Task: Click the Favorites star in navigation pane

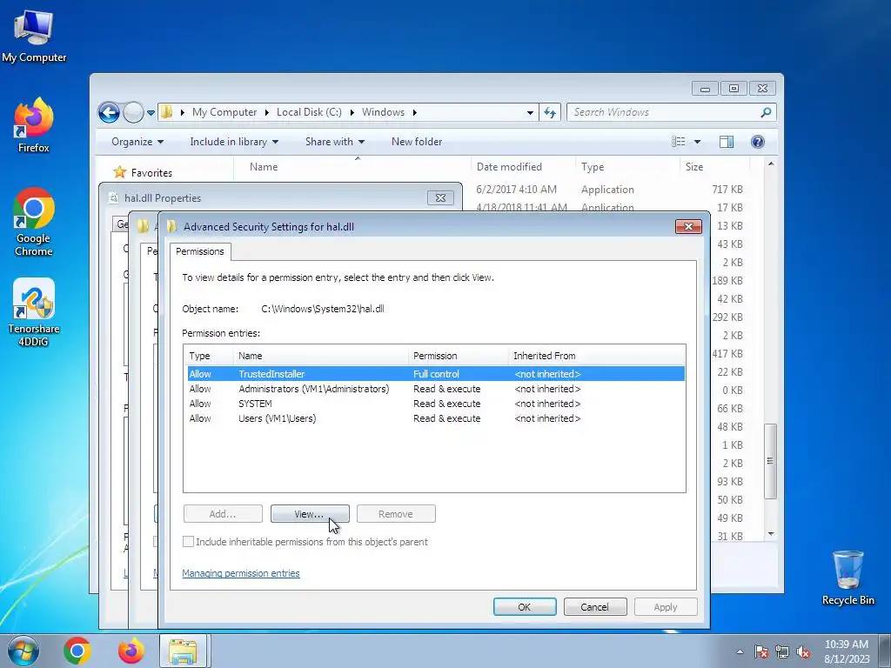Action: [119, 172]
